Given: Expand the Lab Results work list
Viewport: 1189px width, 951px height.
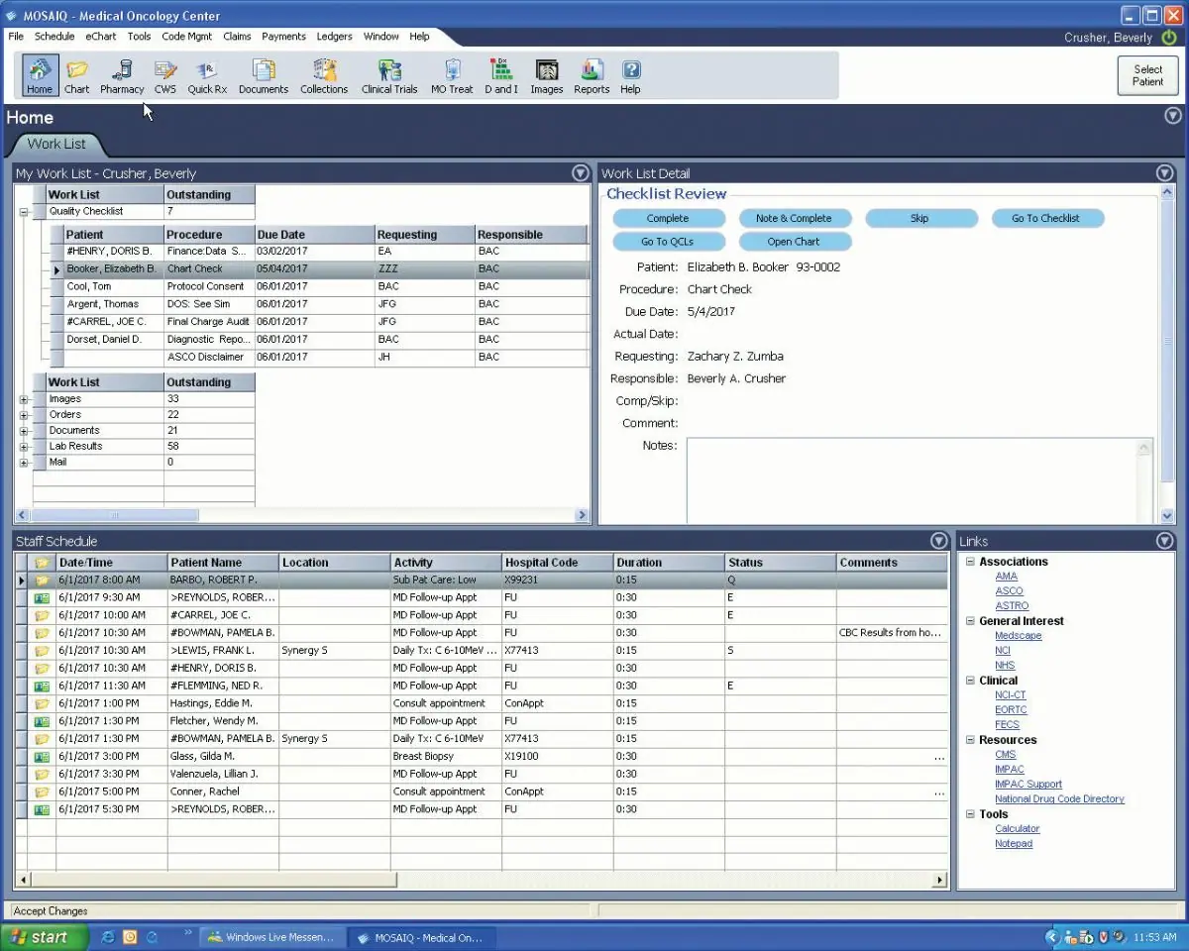Looking at the screenshot, I should pos(24,446).
